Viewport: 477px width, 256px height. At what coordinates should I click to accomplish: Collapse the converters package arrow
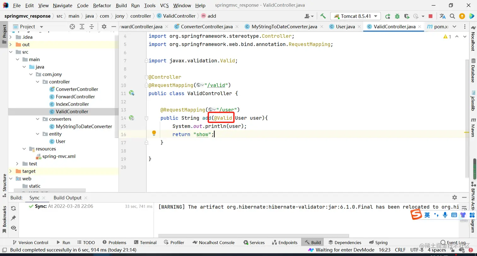38,119
